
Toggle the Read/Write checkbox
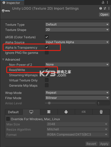47,69
